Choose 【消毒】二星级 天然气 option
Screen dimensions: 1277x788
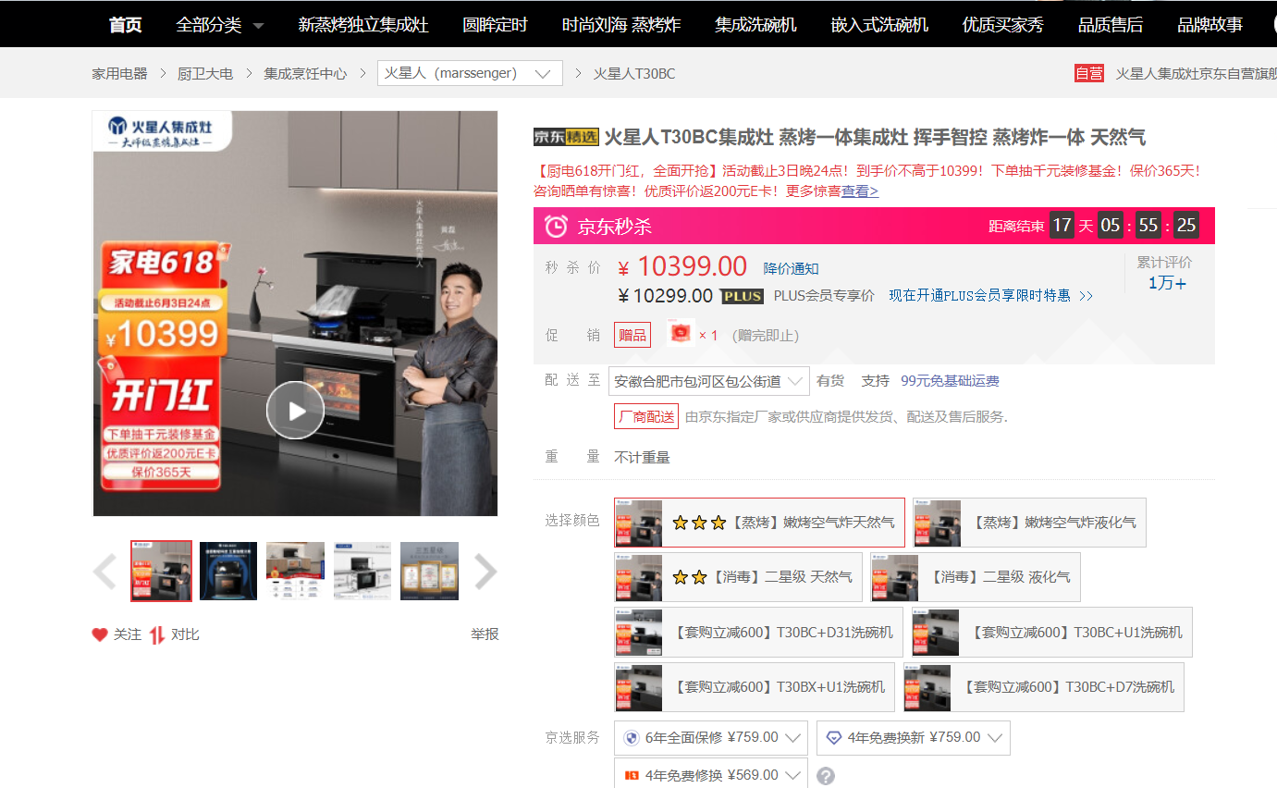coord(738,577)
